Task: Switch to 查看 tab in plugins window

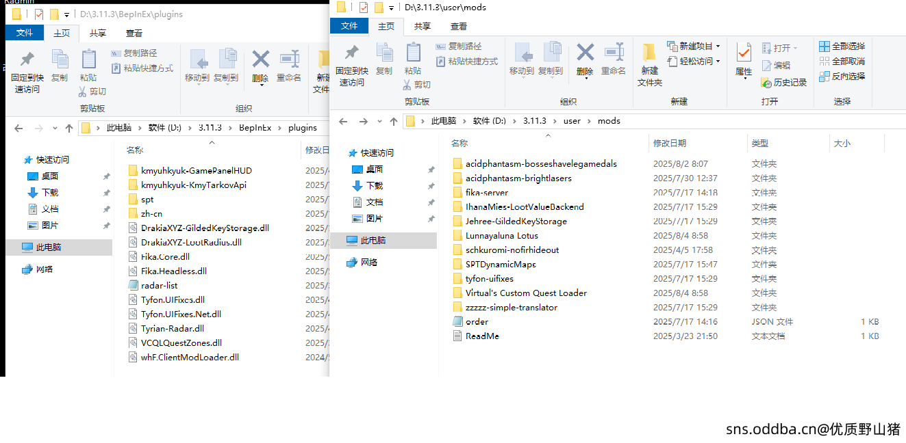Action: [x=134, y=33]
